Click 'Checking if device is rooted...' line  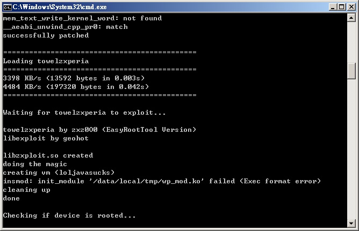69,215
